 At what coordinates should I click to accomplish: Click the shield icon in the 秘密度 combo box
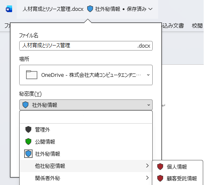[25, 105]
